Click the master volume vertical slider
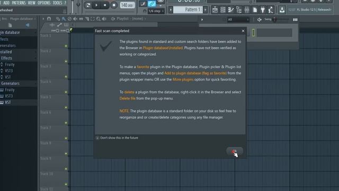Screen dimensions: 339x191 click(x=73, y=6)
